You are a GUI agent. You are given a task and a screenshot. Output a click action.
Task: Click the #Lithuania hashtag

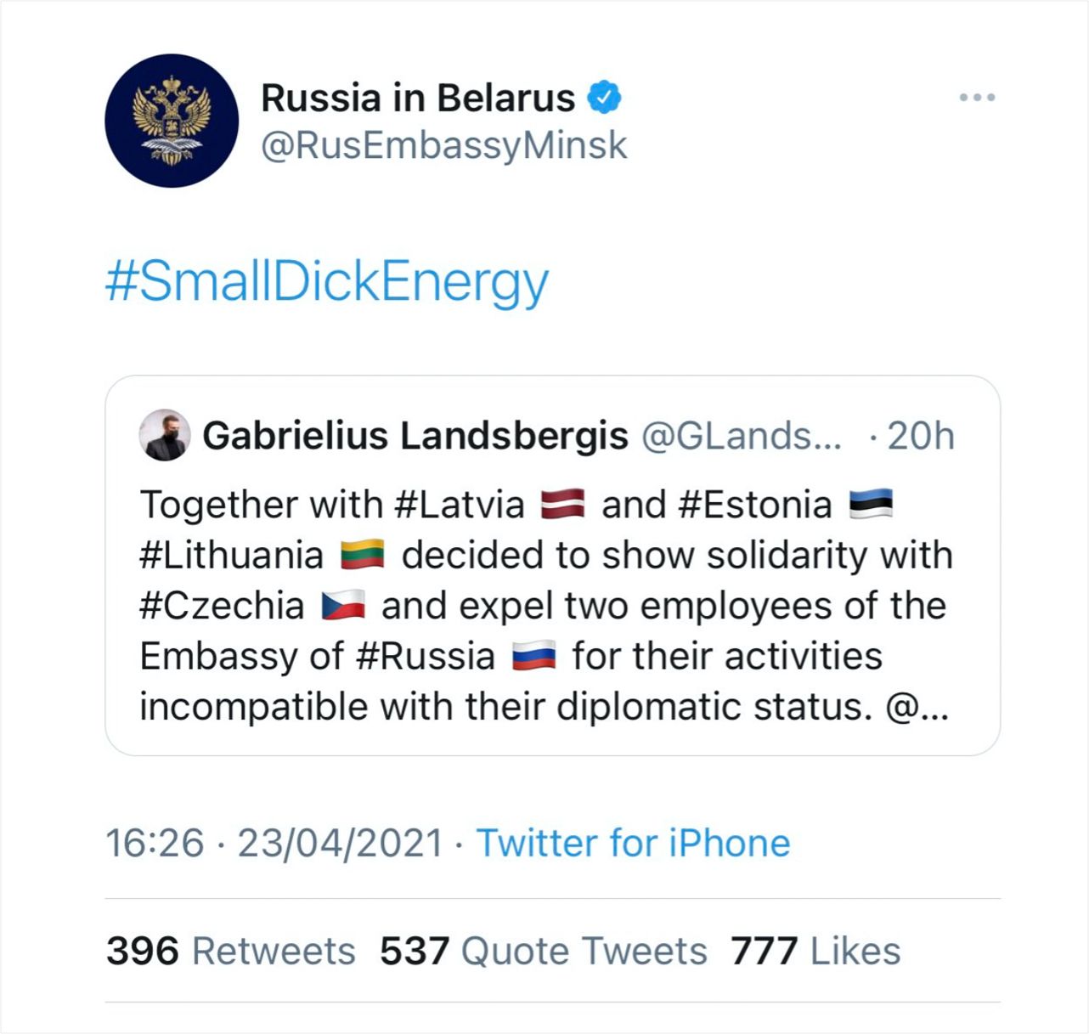pyautogui.click(x=231, y=556)
